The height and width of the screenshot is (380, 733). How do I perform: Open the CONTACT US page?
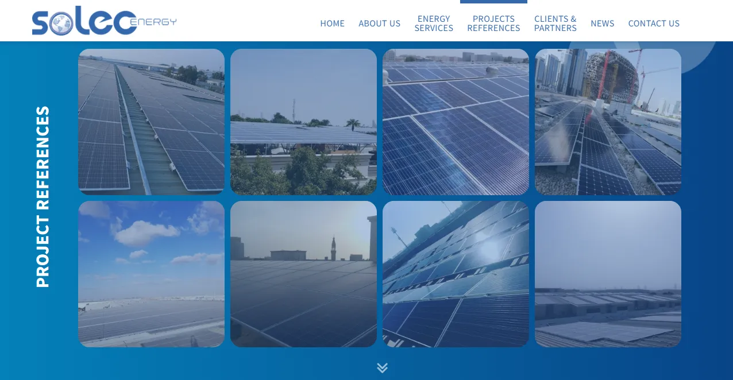point(654,24)
